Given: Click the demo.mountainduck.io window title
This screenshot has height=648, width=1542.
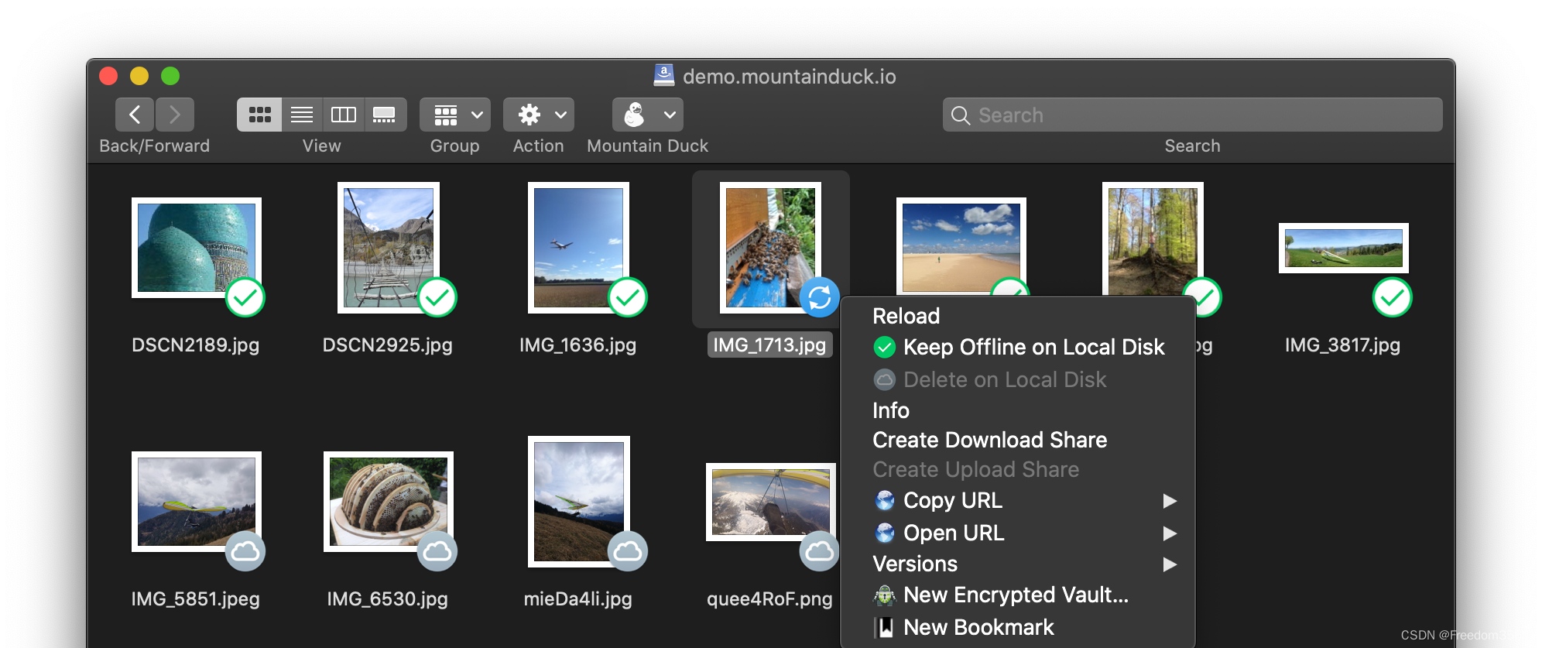Looking at the screenshot, I should pos(790,76).
